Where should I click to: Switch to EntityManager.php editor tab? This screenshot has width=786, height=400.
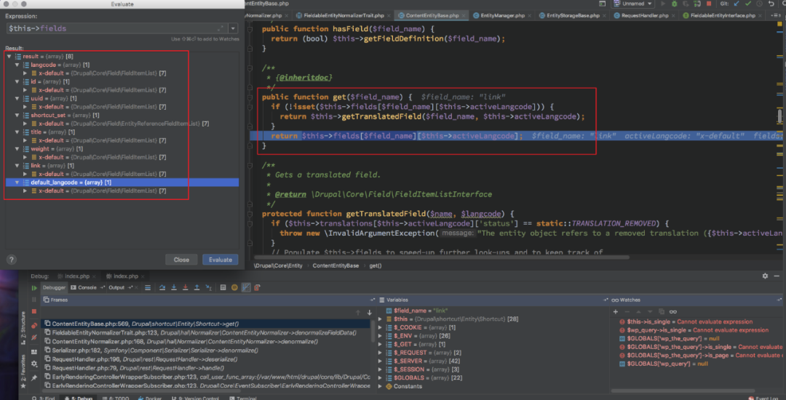coord(501,15)
